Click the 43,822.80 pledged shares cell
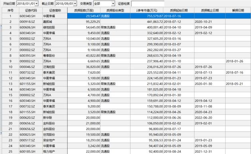251x154 pixels. (84, 55)
